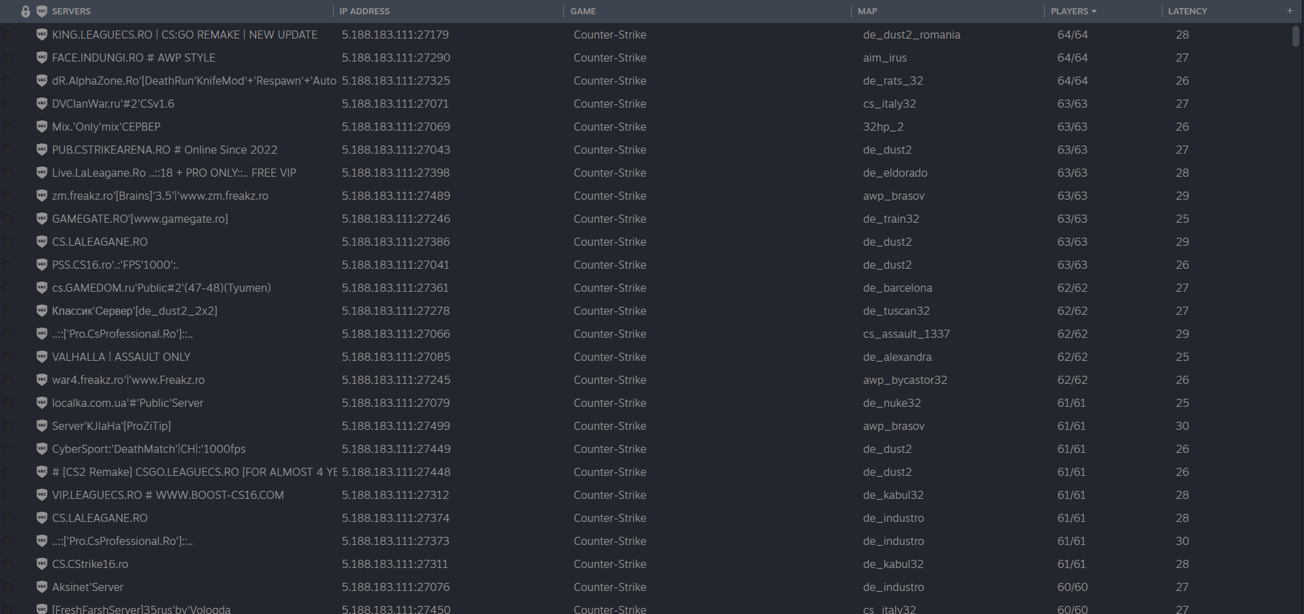Click the de_barcelona map cell
1304x614 pixels.
click(898, 288)
